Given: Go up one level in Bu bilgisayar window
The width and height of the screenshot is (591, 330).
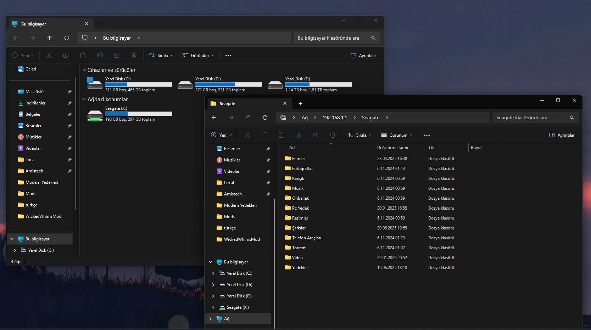Looking at the screenshot, I should tap(50, 38).
